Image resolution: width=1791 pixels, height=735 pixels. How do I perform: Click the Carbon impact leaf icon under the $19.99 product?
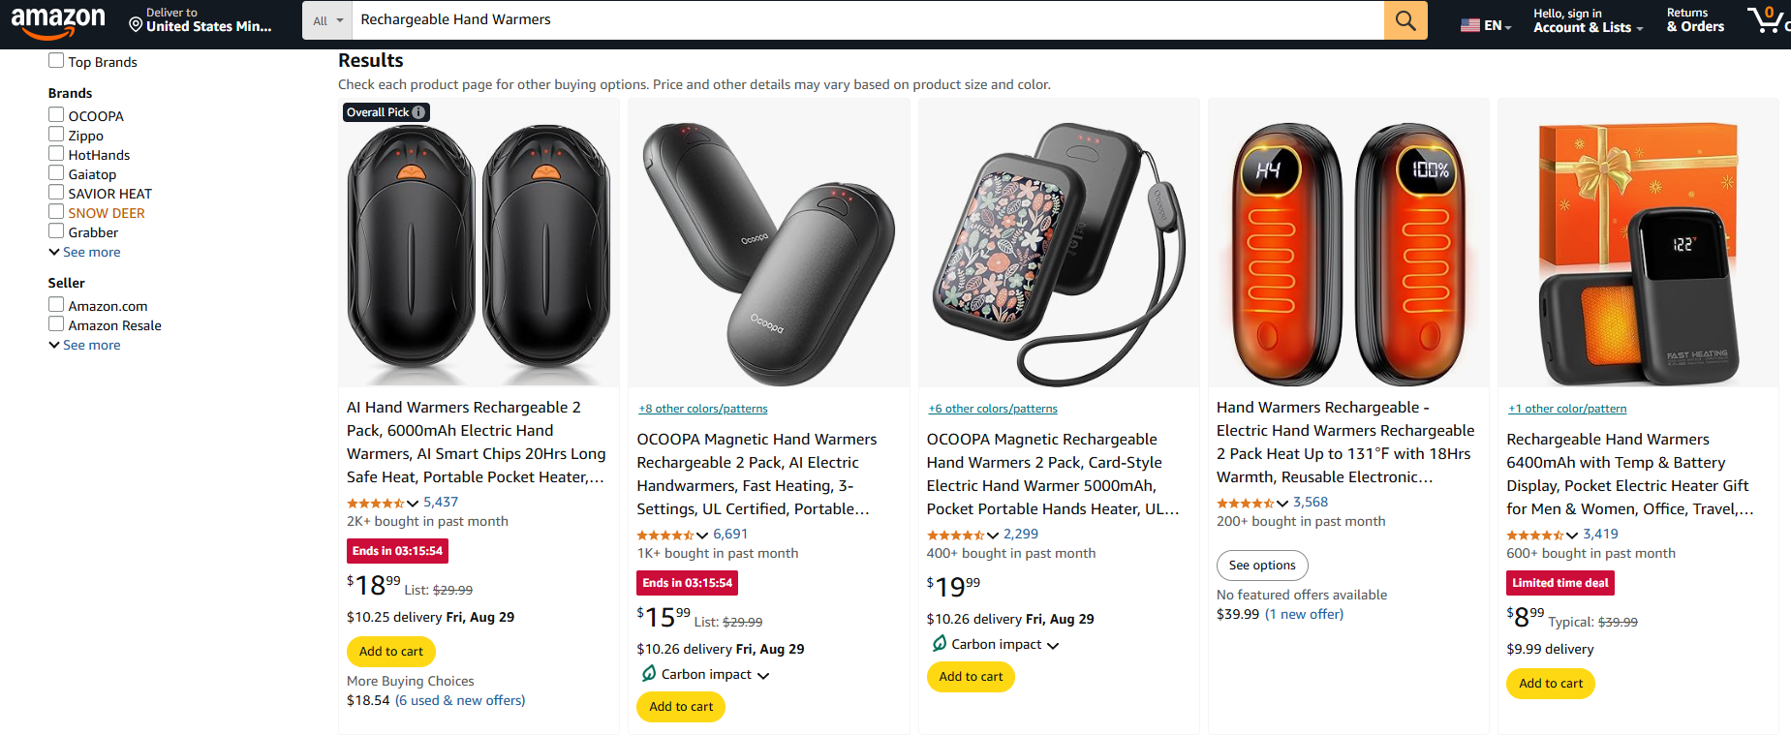pyautogui.click(x=939, y=643)
